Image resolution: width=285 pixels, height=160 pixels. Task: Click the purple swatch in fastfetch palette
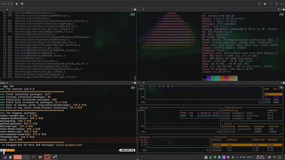tap(209, 78)
